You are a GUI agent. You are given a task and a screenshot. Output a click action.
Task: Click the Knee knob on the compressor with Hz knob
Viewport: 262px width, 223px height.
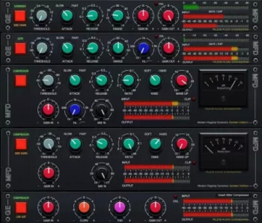155,80
